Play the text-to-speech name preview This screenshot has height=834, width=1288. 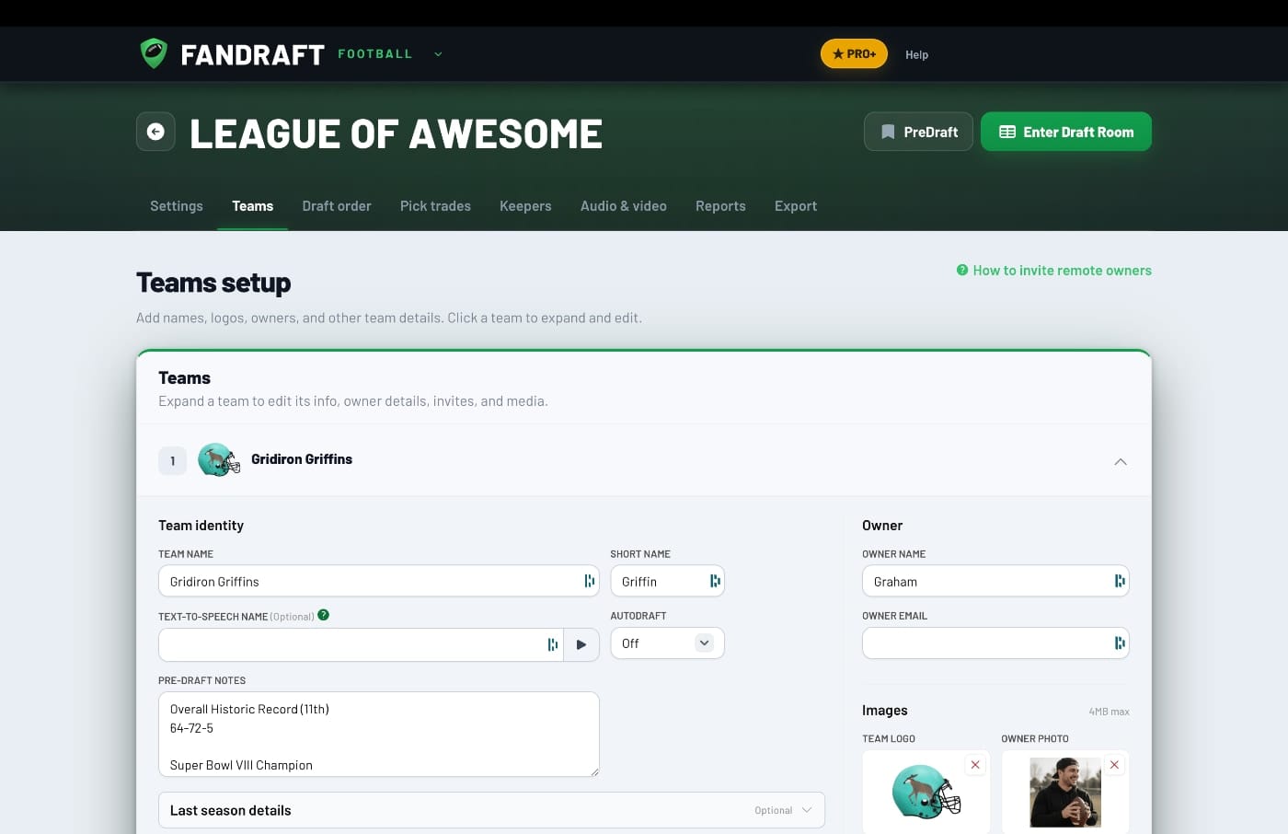[x=581, y=644]
